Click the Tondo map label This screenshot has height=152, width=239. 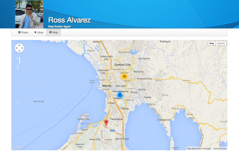coord(102,80)
